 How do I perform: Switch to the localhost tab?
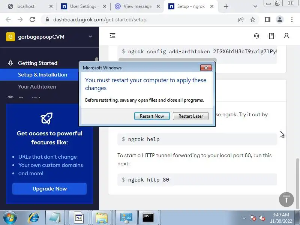pos(25,6)
